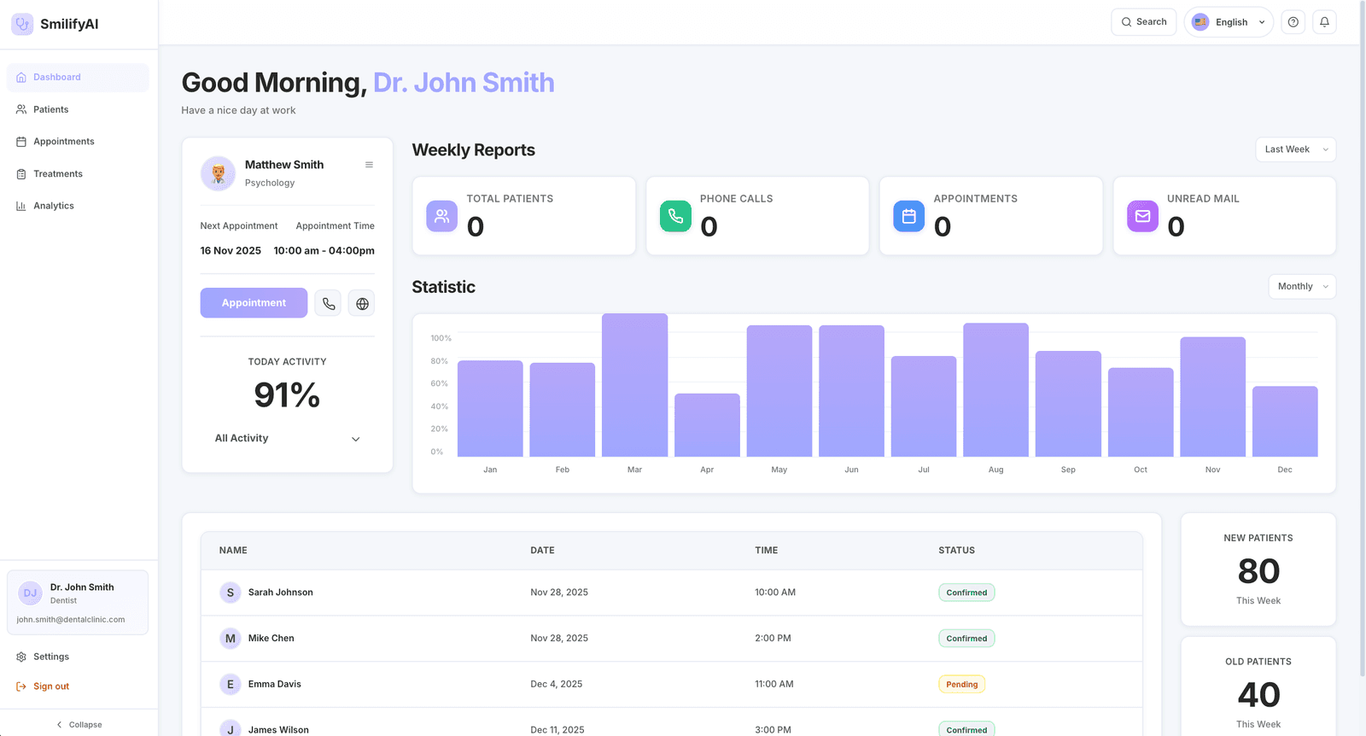The width and height of the screenshot is (1366, 736).
Task: Click the 11:00 AM time cell
Action: [774, 684]
